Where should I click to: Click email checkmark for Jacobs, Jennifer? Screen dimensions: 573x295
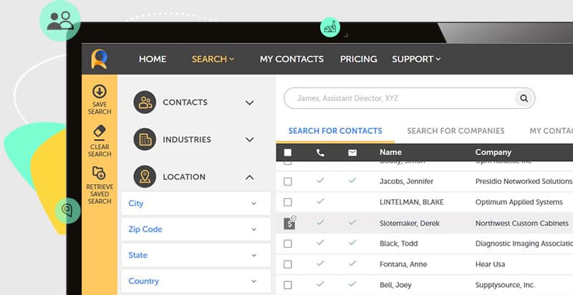tap(352, 180)
